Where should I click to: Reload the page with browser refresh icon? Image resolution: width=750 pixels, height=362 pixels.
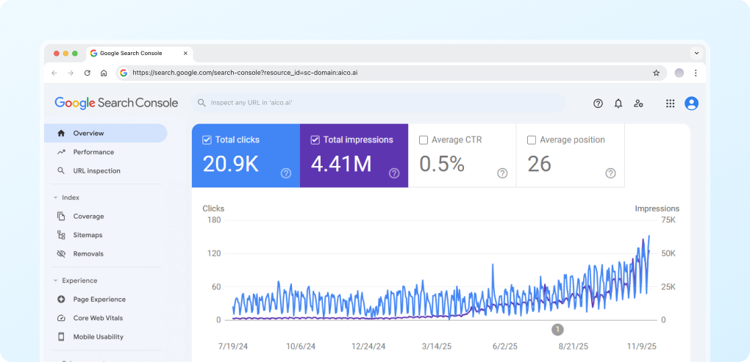[87, 73]
